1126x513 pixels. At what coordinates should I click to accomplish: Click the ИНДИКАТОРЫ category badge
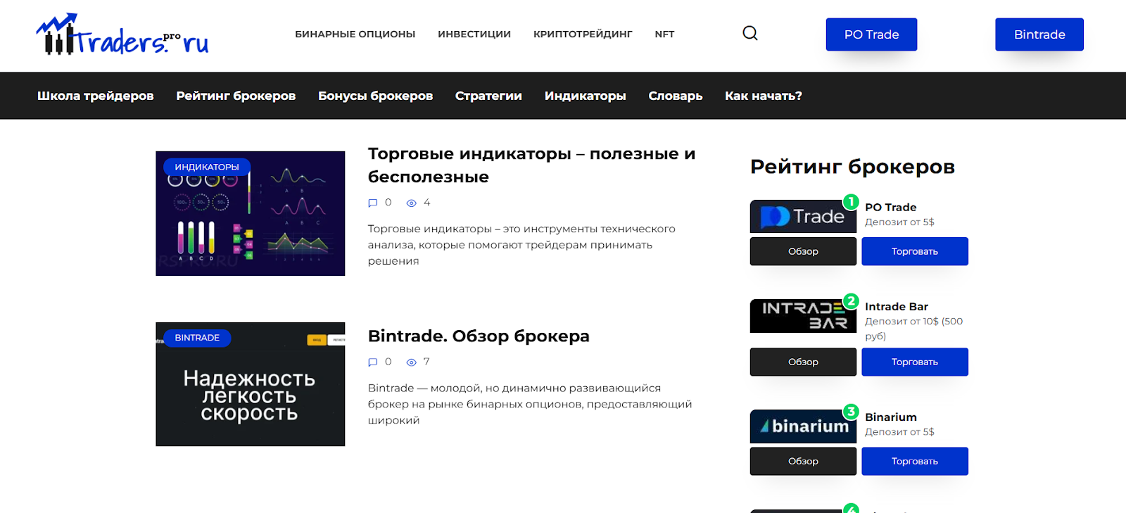(207, 167)
